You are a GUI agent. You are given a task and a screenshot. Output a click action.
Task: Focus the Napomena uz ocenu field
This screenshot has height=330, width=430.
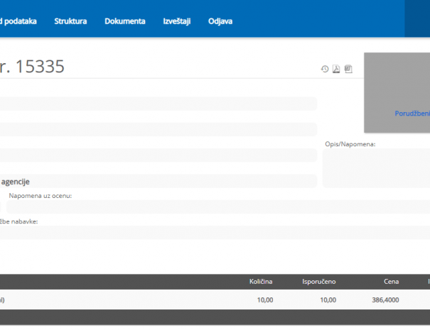(x=213, y=207)
